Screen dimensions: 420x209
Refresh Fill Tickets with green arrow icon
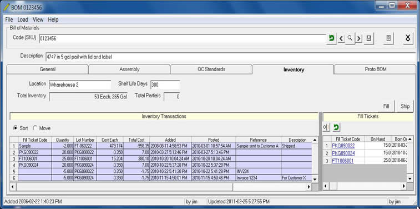pos(336,128)
